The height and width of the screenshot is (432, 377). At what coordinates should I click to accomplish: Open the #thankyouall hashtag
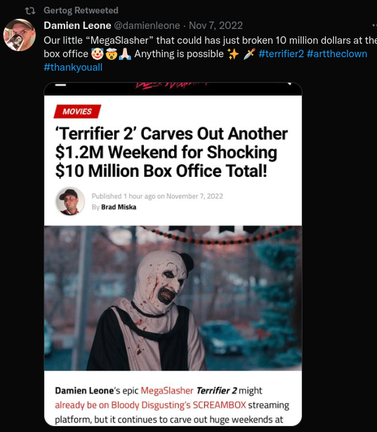click(x=73, y=67)
